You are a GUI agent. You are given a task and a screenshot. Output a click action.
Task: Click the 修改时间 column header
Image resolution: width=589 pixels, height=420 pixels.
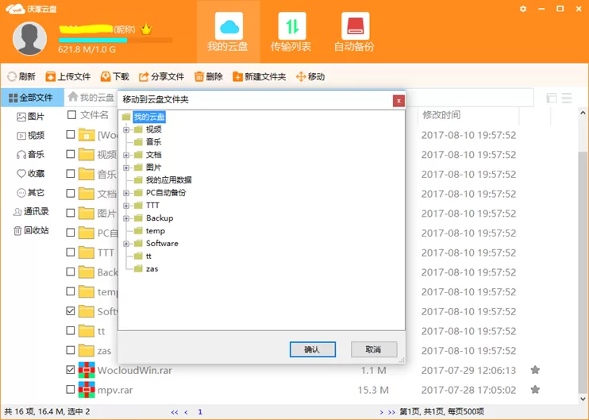coord(441,115)
